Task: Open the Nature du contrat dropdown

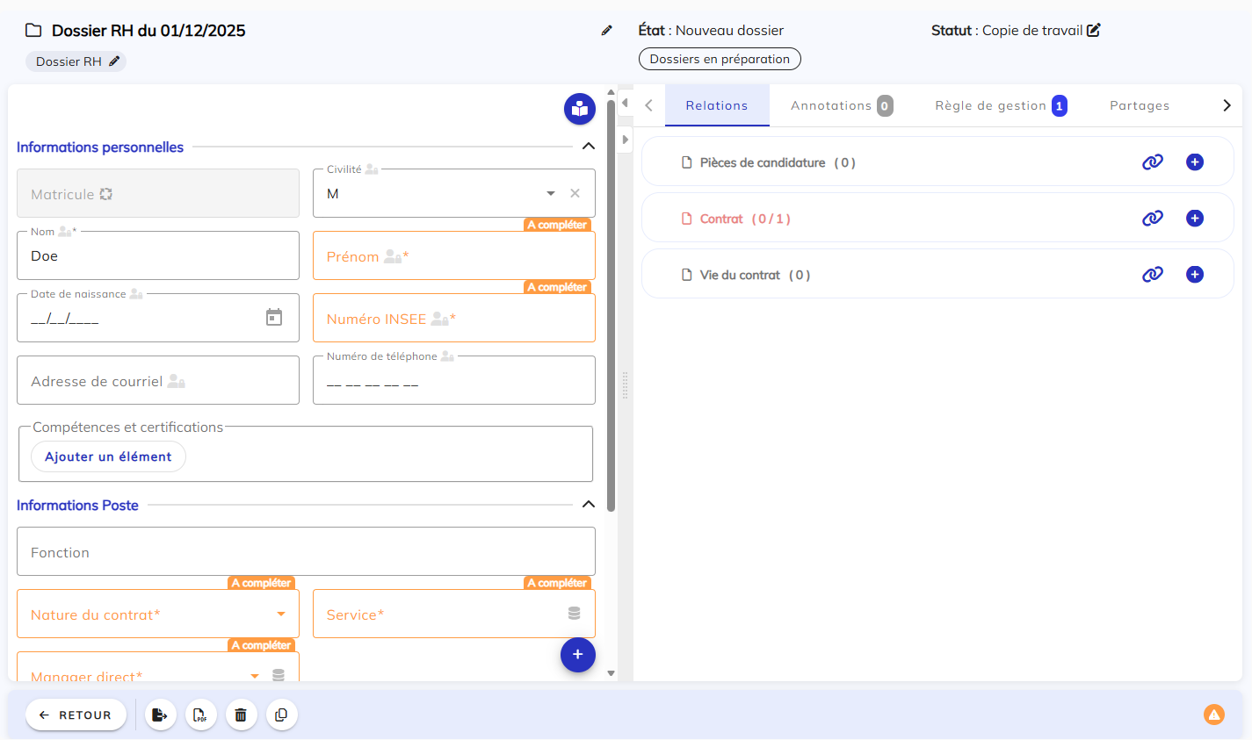Action: (281, 614)
